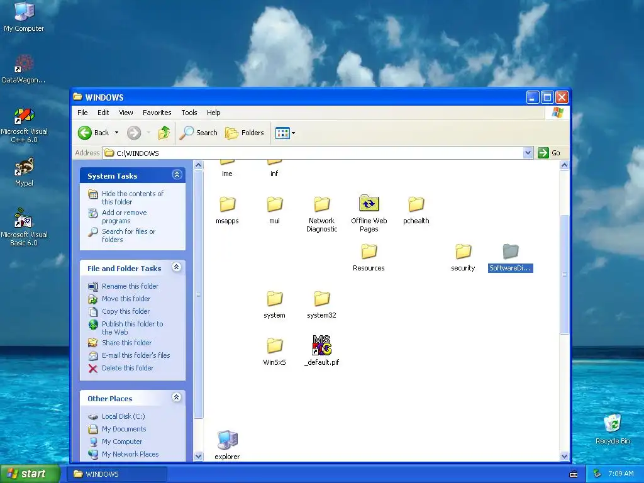644x483 pixels.
Task: Go to Local Disk (C:)
Action: (x=116, y=416)
